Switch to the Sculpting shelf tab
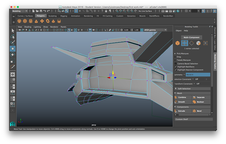 (x=53, y=16)
